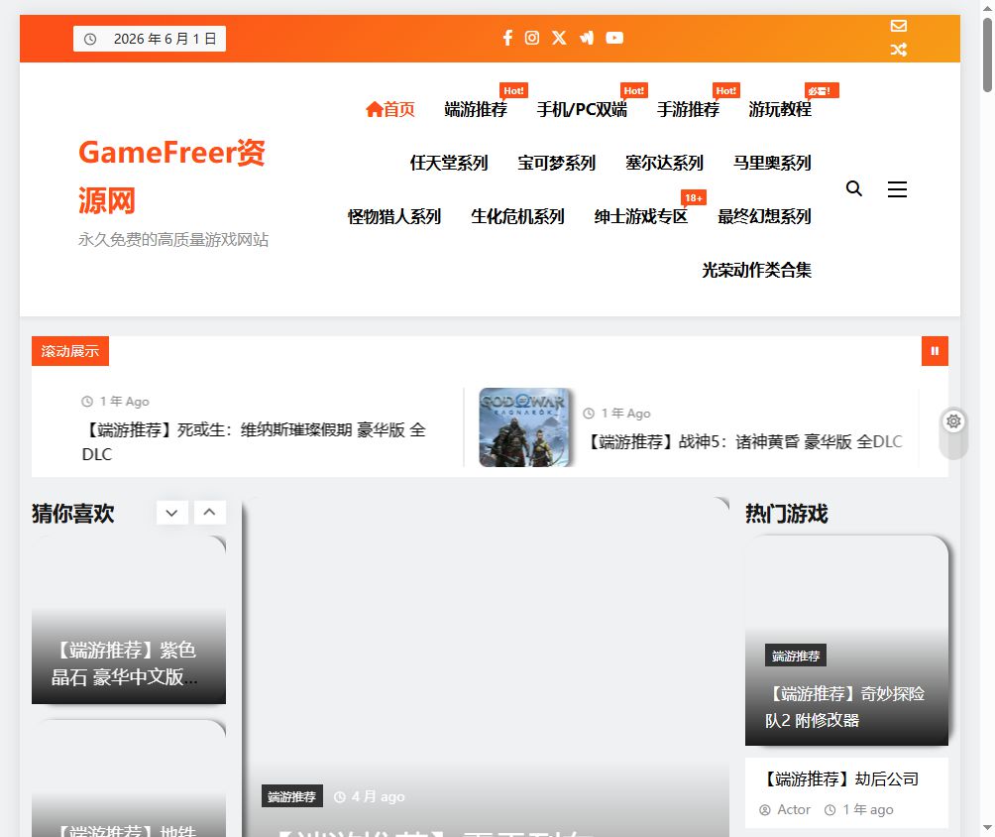
Task: Open 游玩教程 menu item
Action: 780,109
